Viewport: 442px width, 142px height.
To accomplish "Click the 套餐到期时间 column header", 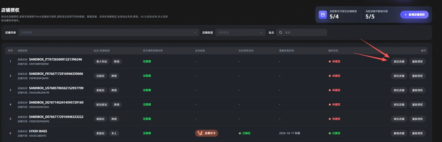I will coord(286,51).
